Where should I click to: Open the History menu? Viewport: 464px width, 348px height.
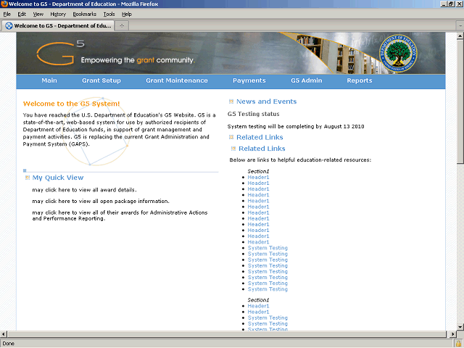pyautogui.click(x=58, y=14)
